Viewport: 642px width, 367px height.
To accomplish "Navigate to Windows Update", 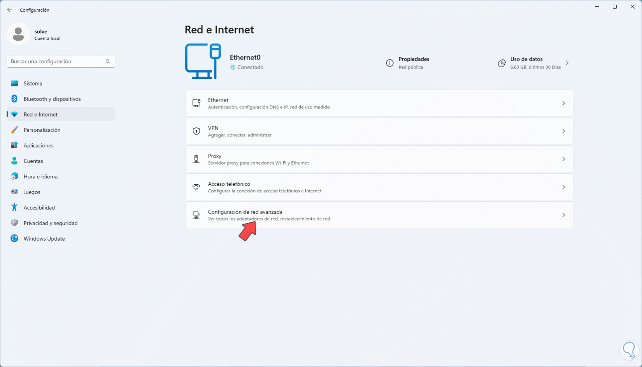I will click(61, 239).
